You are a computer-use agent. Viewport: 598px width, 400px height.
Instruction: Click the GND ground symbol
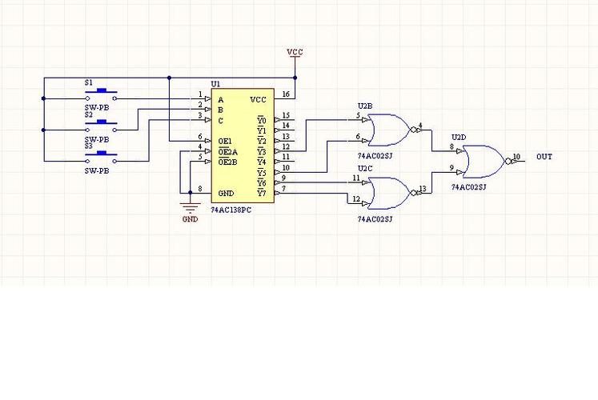[x=190, y=210]
